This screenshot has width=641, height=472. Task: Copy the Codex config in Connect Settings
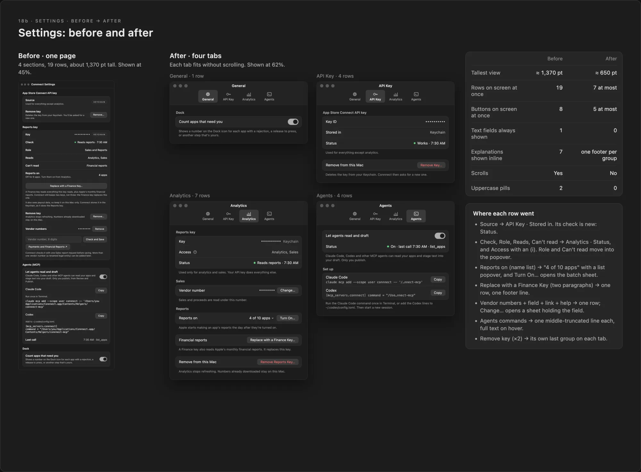click(x=101, y=316)
